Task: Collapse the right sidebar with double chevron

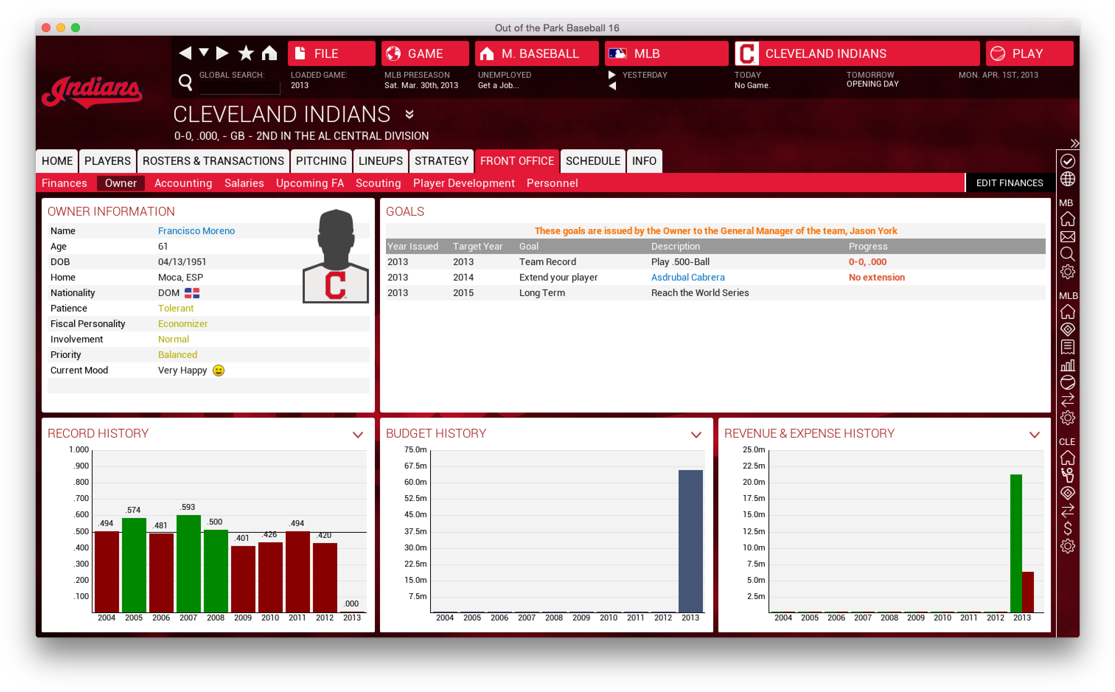Action: pos(1074,143)
